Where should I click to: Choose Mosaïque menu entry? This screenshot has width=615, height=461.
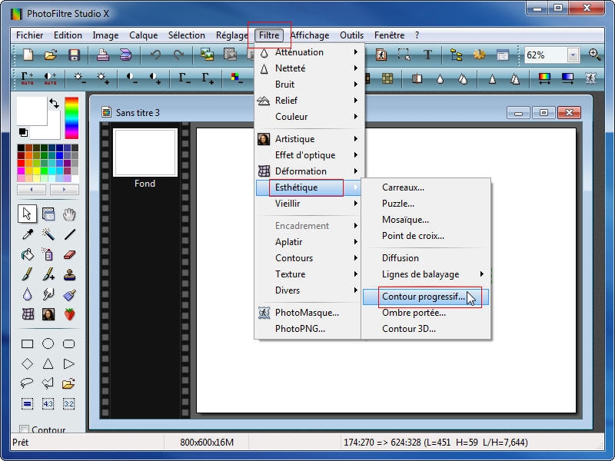pyautogui.click(x=426, y=220)
